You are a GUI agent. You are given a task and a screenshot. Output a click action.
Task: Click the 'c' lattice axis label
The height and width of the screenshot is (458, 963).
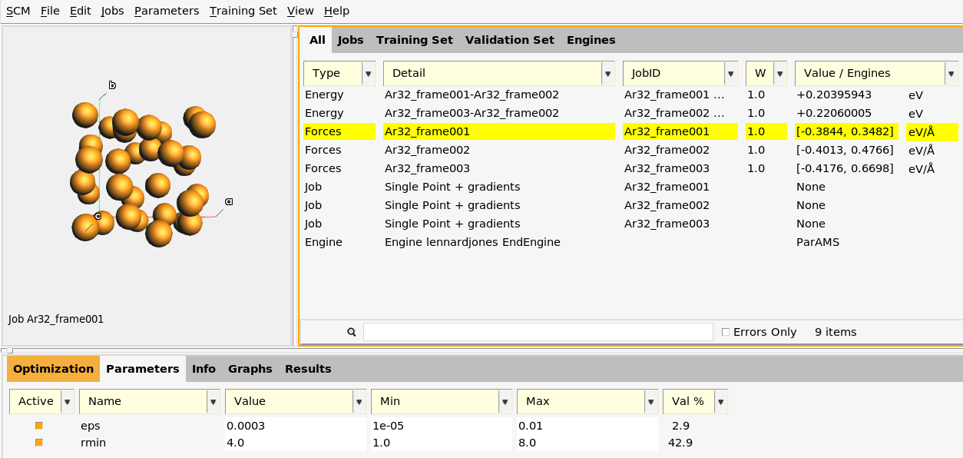point(98,217)
